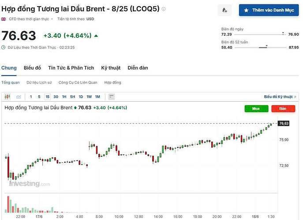Click the chart layout icon
303x220 pixels.
[x=112, y=96]
